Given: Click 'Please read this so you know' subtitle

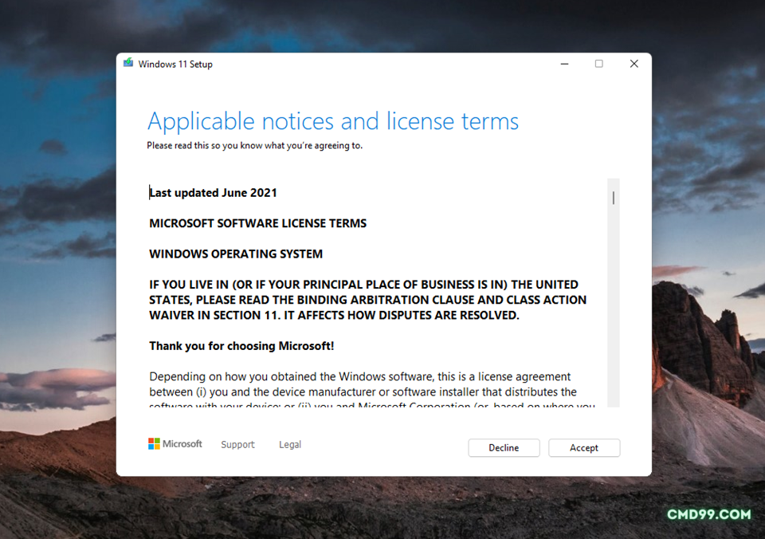Looking at the screenshot, I should point(255,145).
